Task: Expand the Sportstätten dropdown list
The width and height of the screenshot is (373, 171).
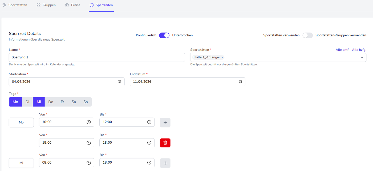Action: pos(362,58)
